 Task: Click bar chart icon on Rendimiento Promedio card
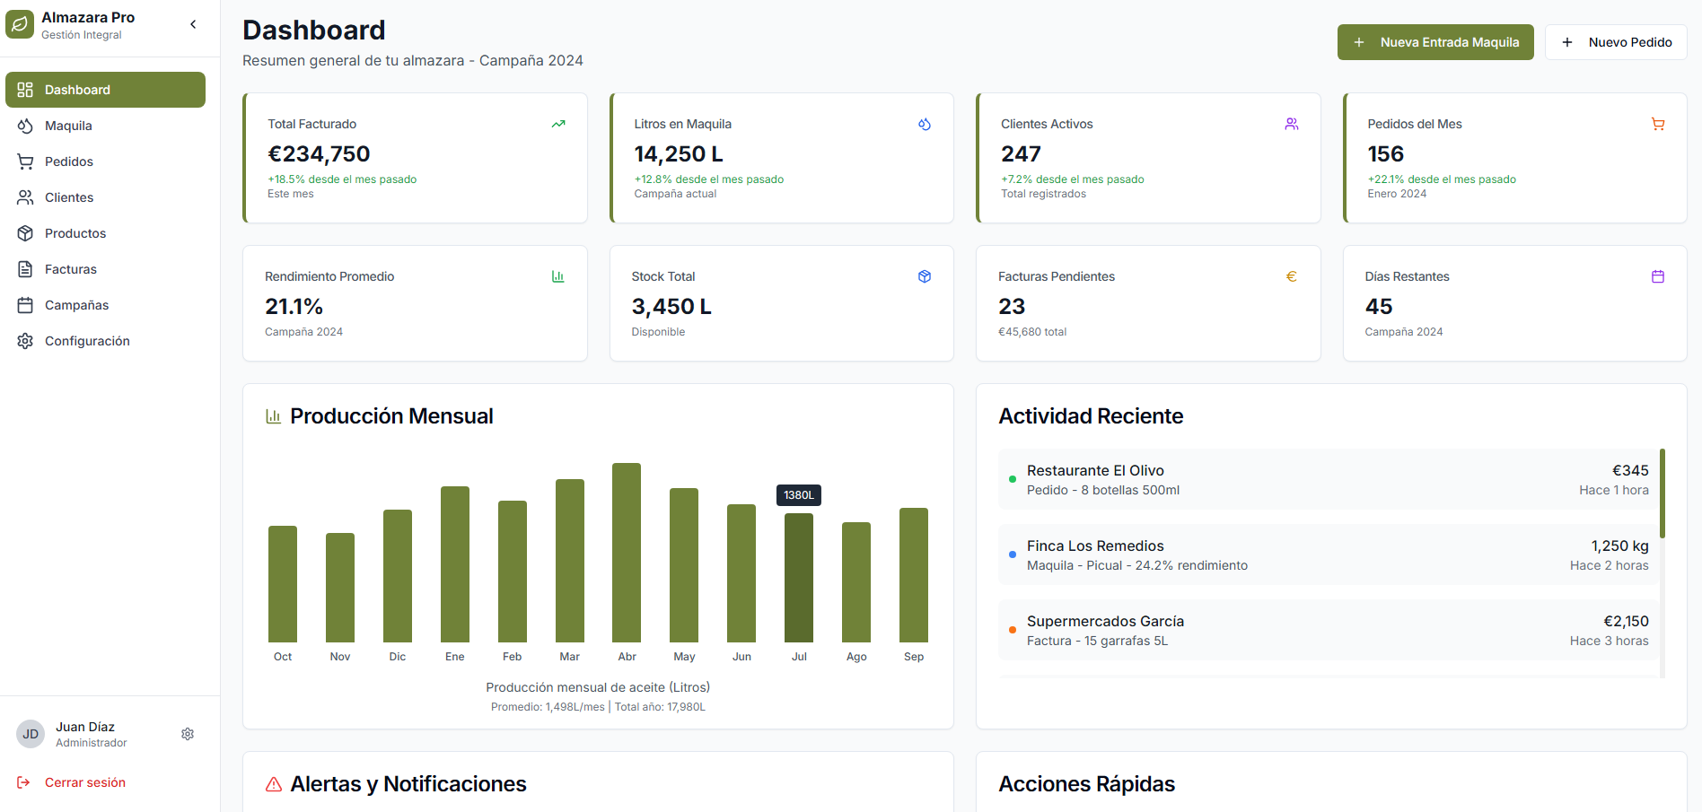[557, 276]
